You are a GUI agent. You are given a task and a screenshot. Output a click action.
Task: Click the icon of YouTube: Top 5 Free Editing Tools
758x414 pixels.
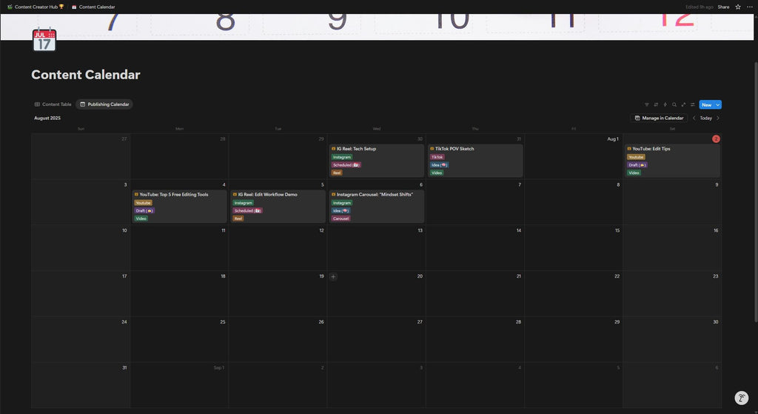(136, 195)
